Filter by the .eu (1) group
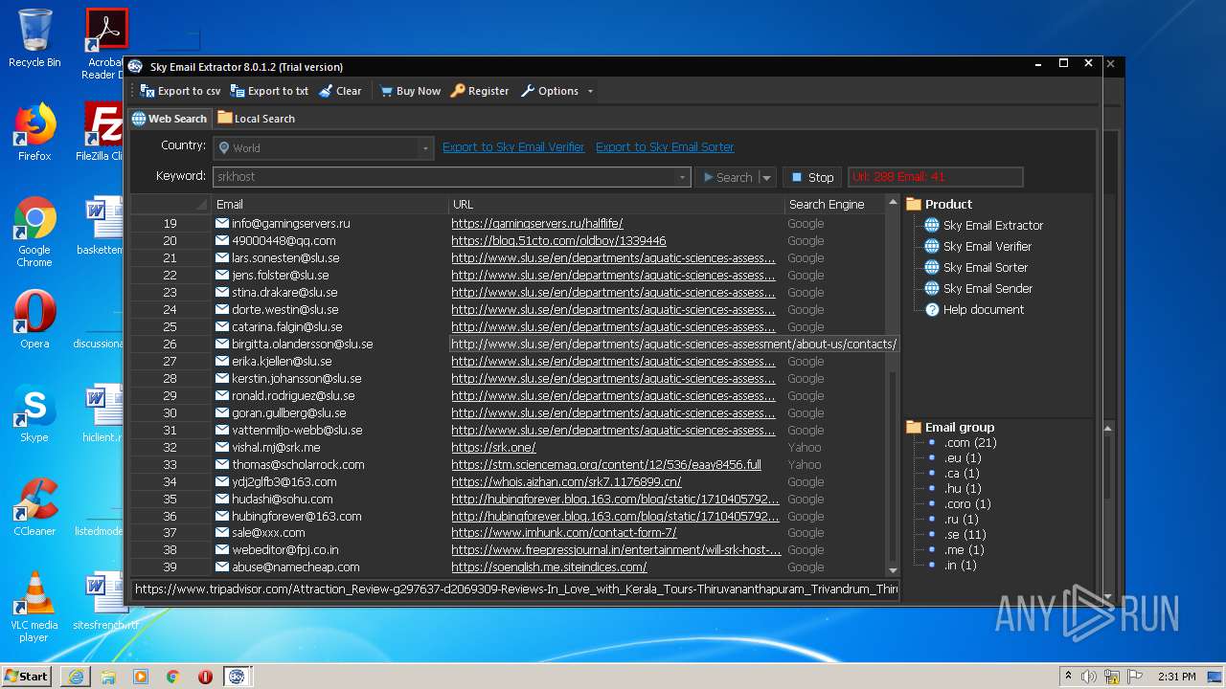This screenshot has height=689, width=1226. 963,458
